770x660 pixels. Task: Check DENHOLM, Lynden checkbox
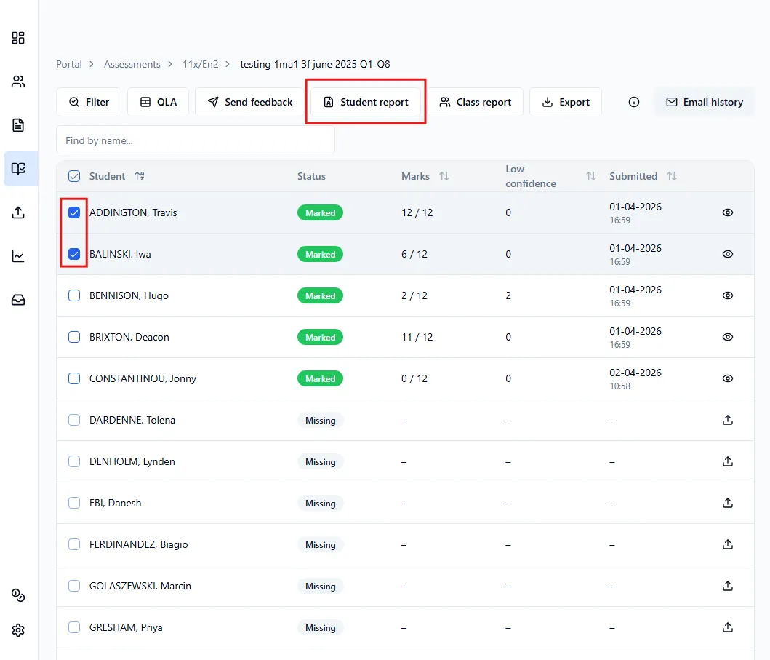pos(74,461)
